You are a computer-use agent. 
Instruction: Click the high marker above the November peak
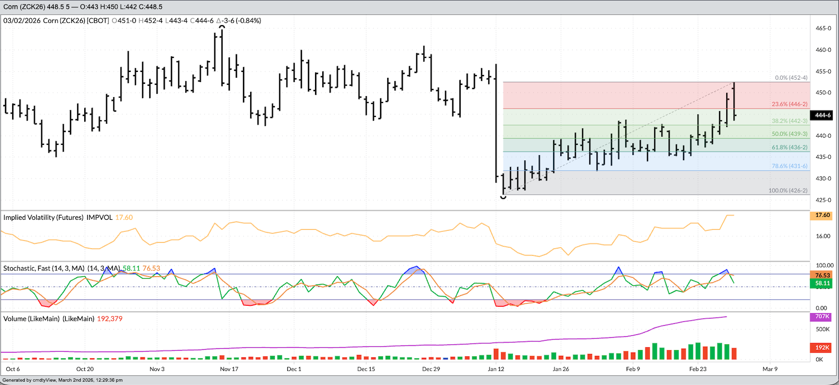click(222, 27)
